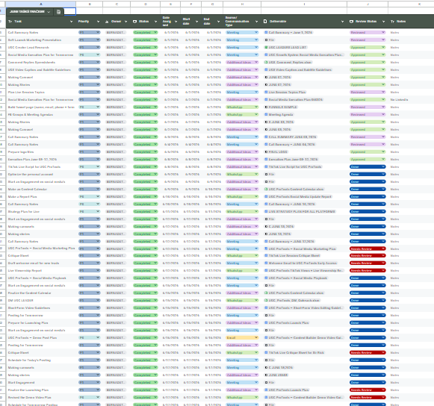Select column A header
434x406 pixels.
(40, 4)
